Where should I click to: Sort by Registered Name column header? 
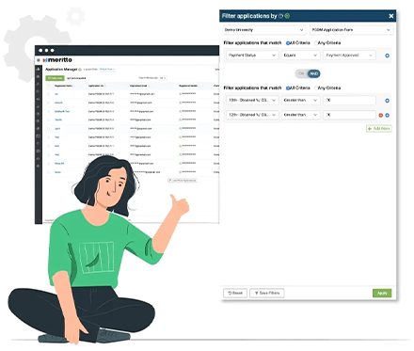[x=64, y=86]
